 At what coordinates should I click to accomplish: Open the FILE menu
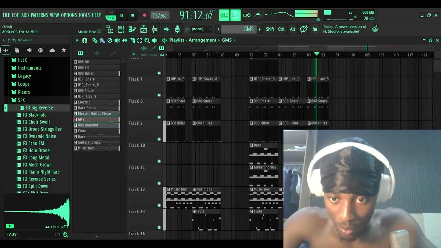[7, 15]
